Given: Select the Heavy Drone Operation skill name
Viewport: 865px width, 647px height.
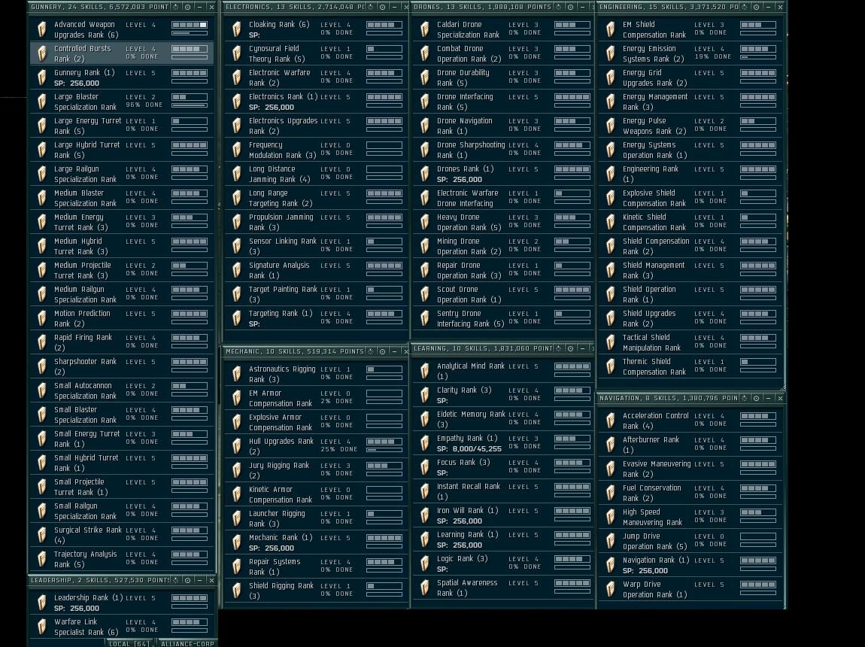Looking at the screenshot, I should click(469, 222).
